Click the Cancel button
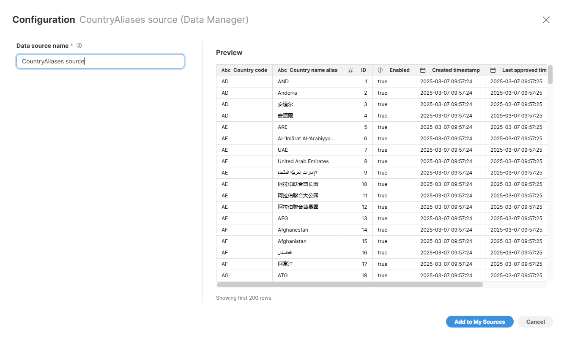 tap(535, 322)
